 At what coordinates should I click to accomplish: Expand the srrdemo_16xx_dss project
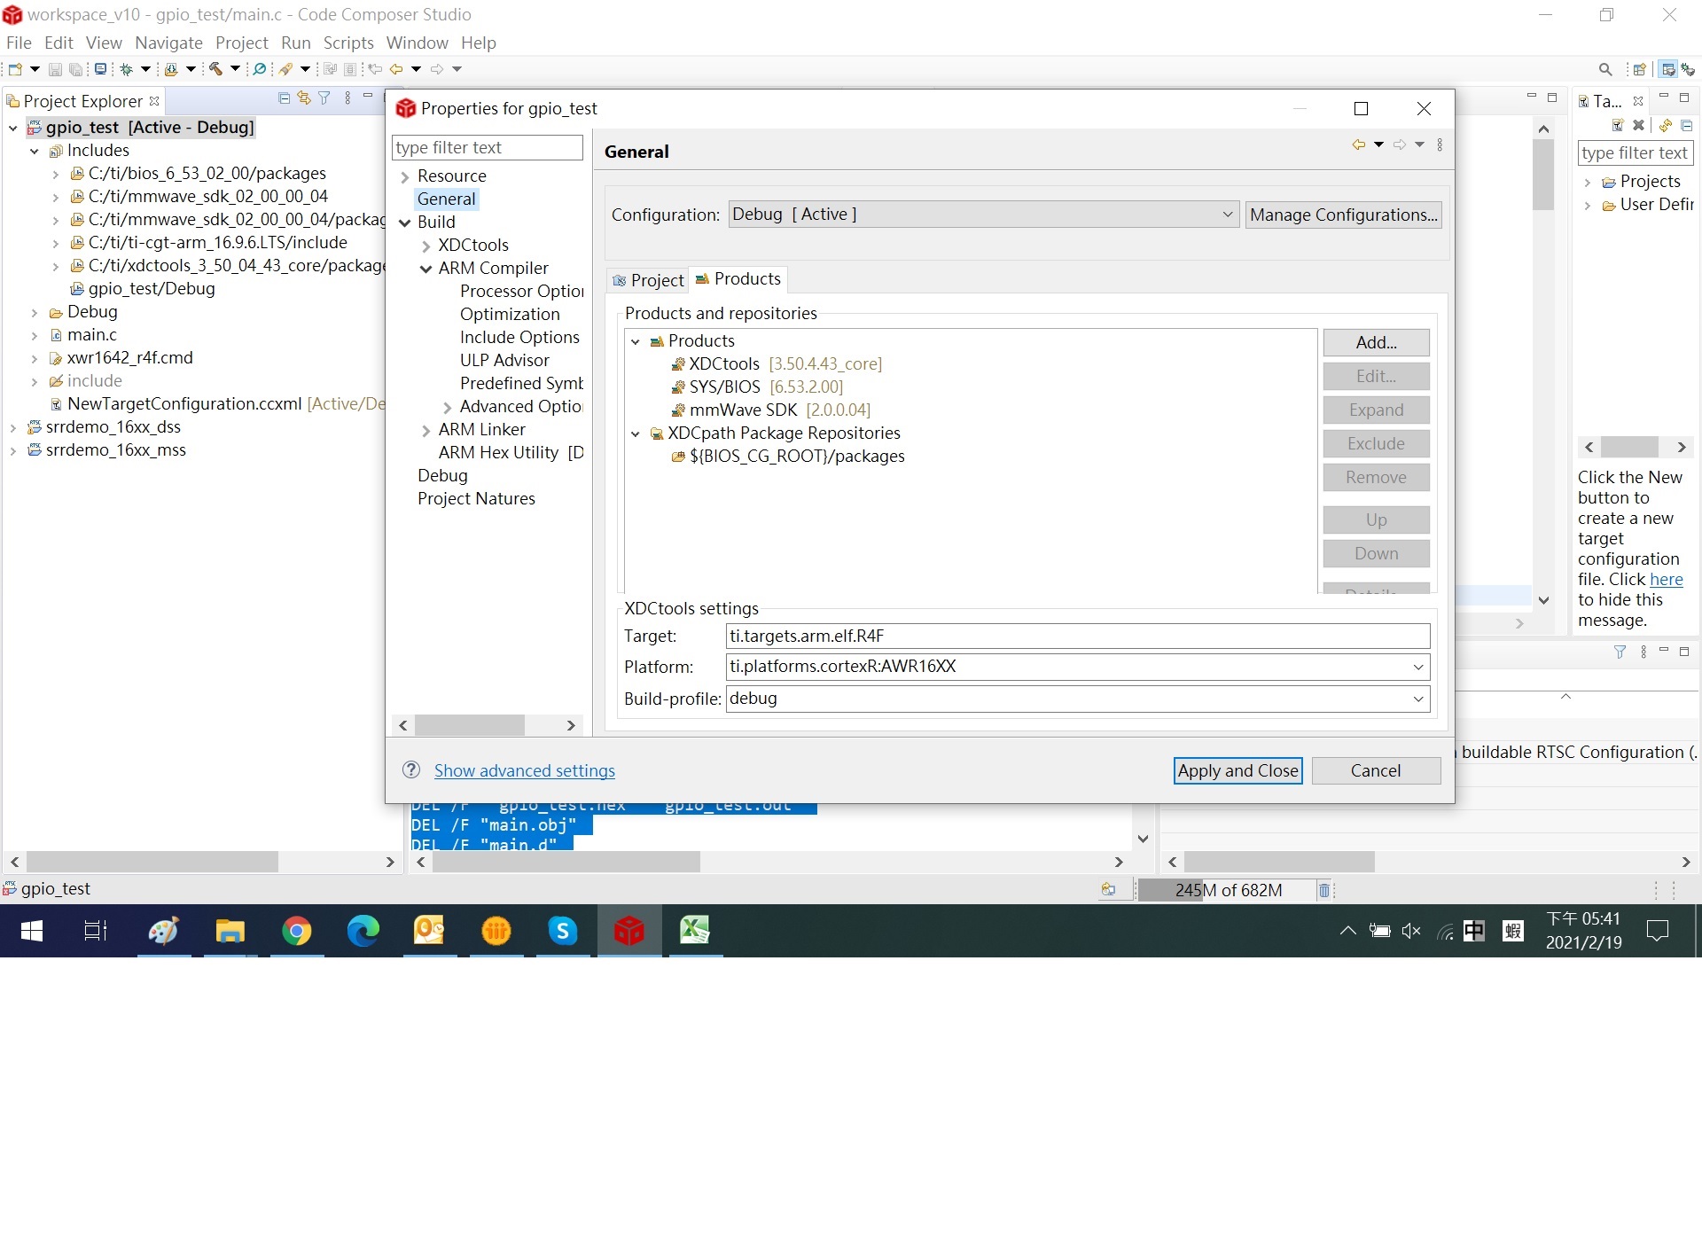[13, 427]
